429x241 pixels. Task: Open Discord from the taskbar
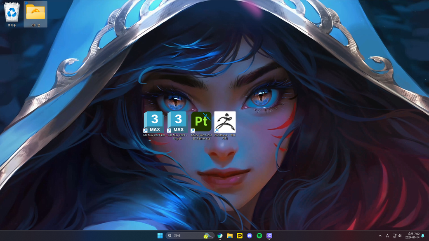pyautogui.click(x=250, y=236)
